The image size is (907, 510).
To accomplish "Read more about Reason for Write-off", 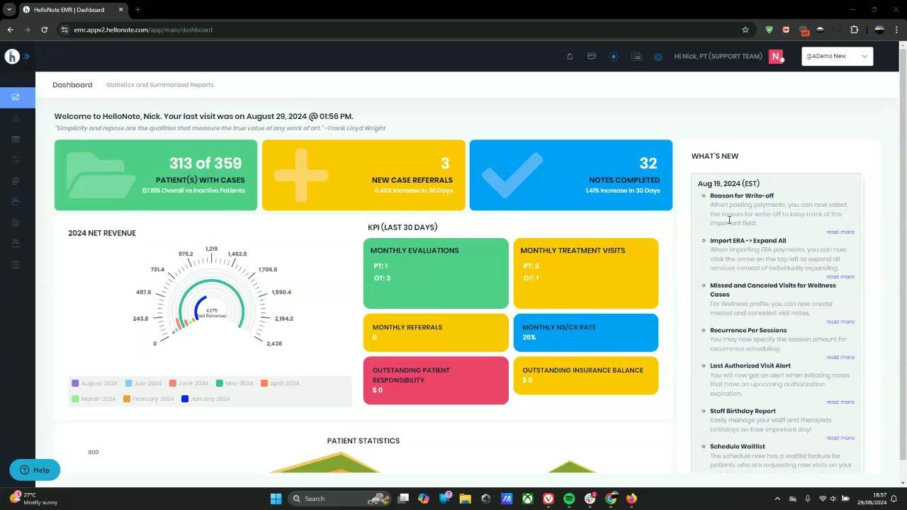I will [x=840, y=232].
